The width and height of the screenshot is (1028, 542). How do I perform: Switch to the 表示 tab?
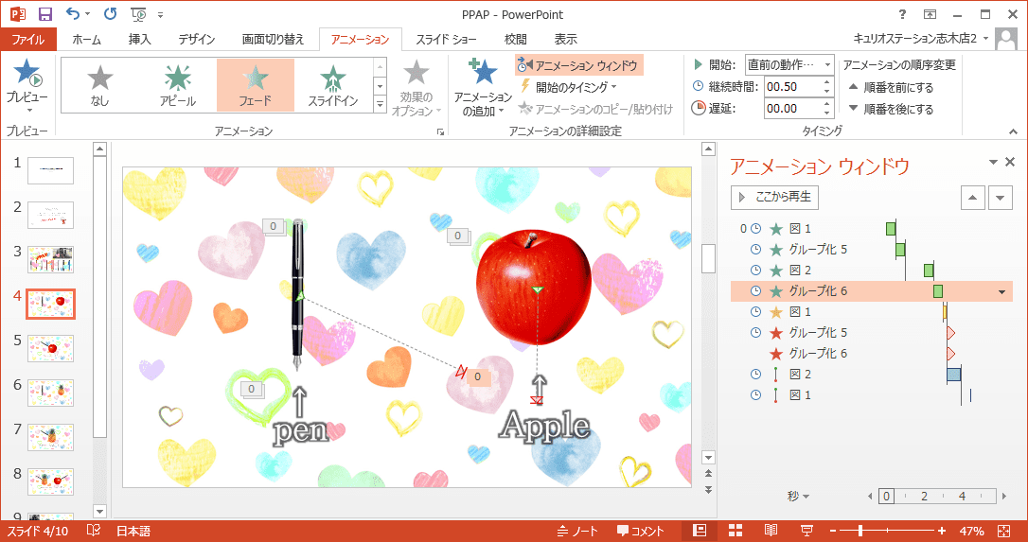pyautogui.click(x=566, y=40)
